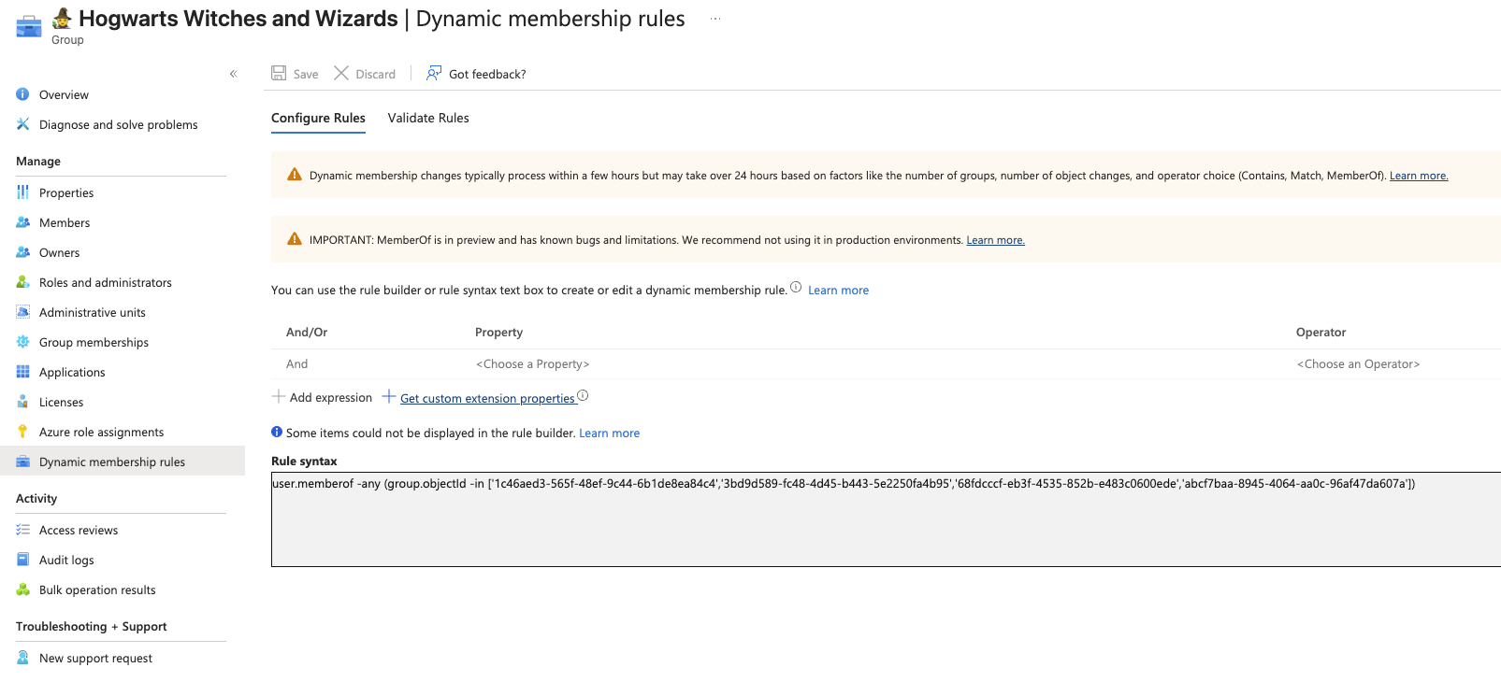Click the Group memberships gear icon
This screenshot has height=682, width=1501.
click(22, 342)
